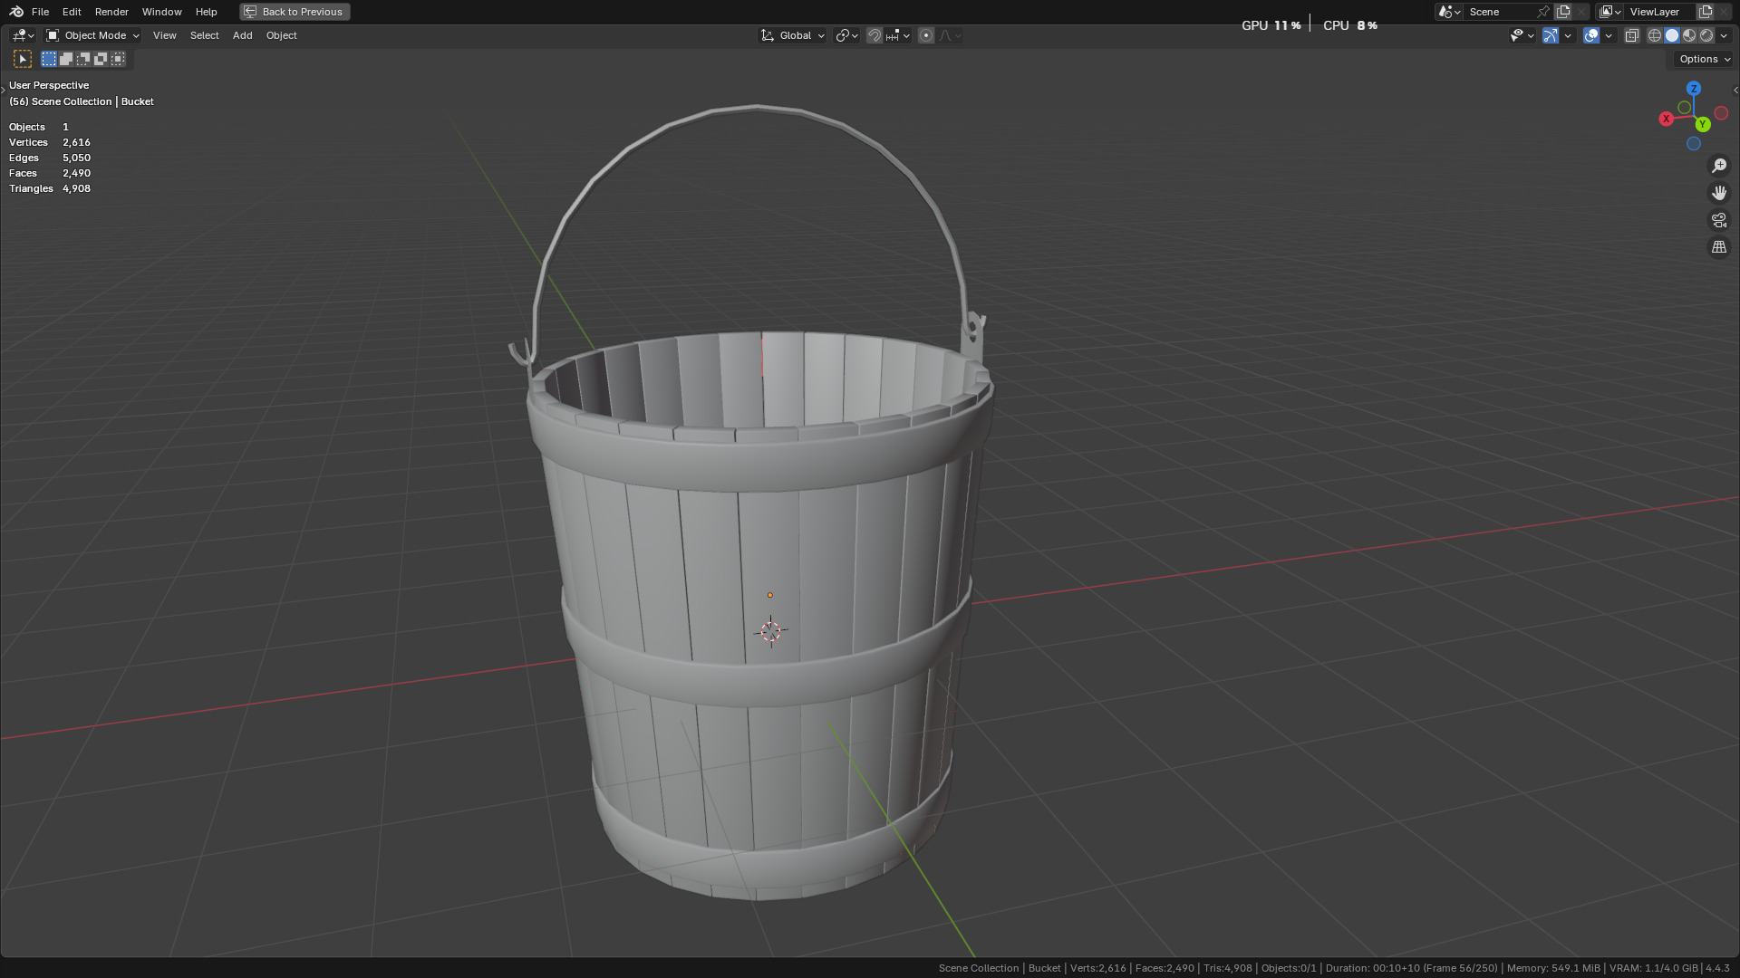Click the Scene name field
1740x978 pixels.
pos(1500,12)
